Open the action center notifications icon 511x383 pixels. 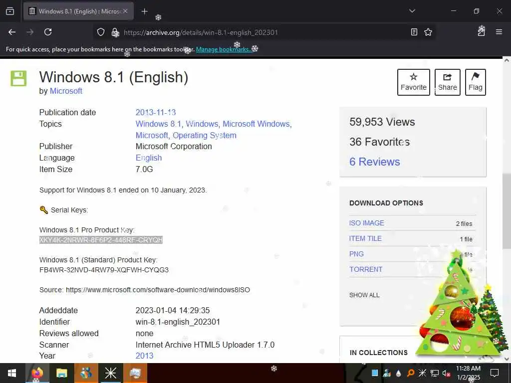pyautogui.click(x=495, y=373)
